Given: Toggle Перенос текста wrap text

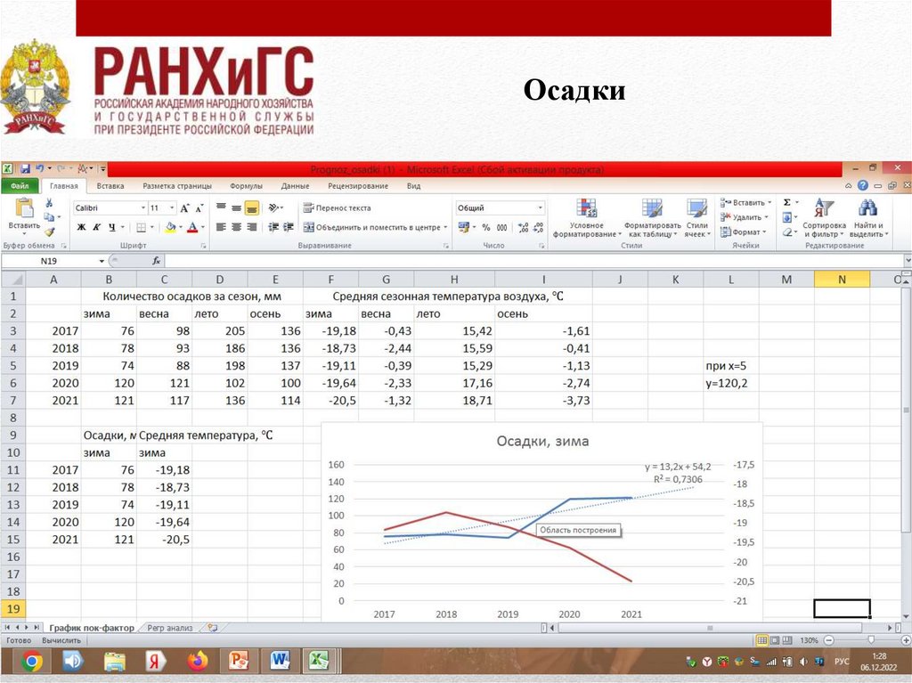Looking at the screenshot, I should 337,207.
